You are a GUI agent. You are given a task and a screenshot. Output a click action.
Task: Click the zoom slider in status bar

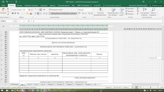(x=151, y=87)
